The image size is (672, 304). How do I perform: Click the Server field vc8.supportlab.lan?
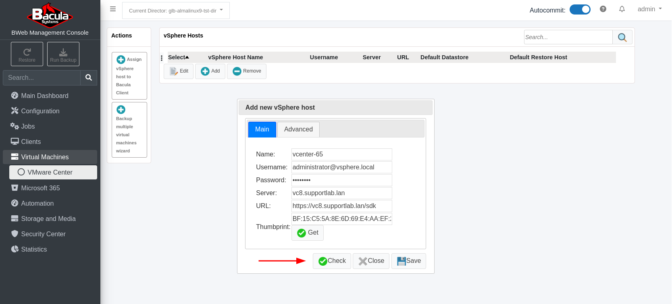(x=342, y=193)
